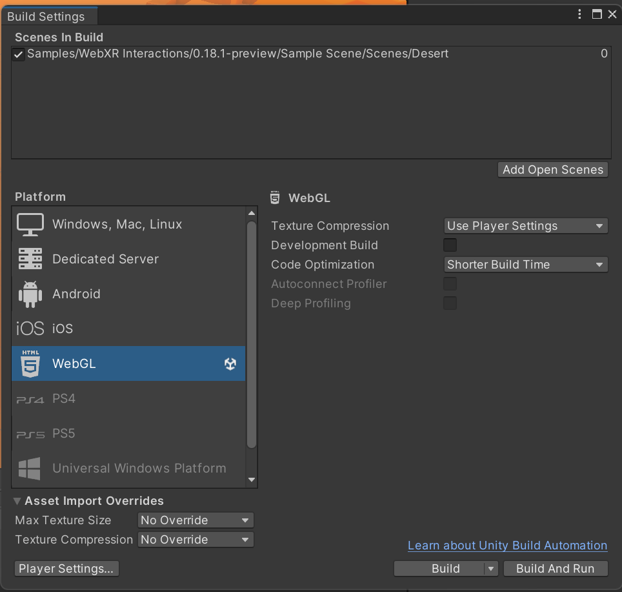Select Universal Windows Platform
The width and height of the screenshot is (622, 592).
click(128, 469)
